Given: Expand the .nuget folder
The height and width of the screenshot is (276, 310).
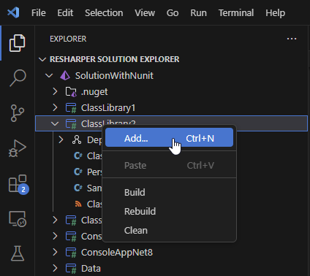Looking at the screenshot, I should point(55,91).
